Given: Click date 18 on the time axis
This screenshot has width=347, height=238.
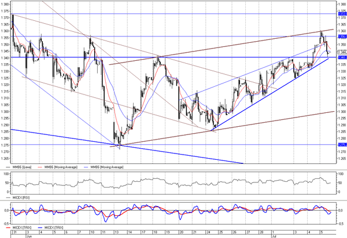Looking at the screenshot, I should click(x=156, y=232).
